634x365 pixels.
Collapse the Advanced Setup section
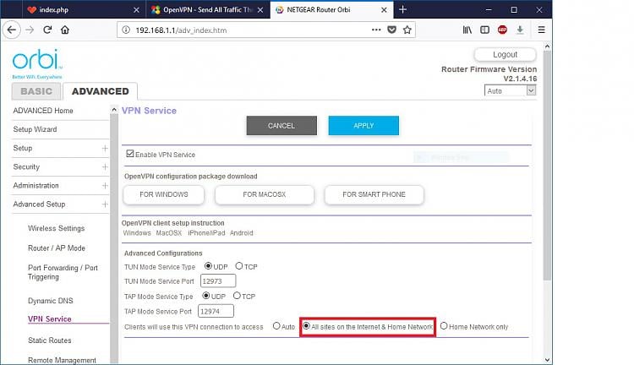point(105,204)
